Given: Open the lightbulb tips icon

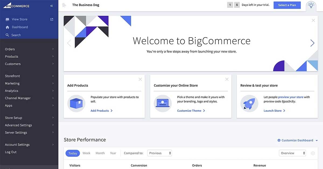Looking at the screenshot, I should coord(311,5).
